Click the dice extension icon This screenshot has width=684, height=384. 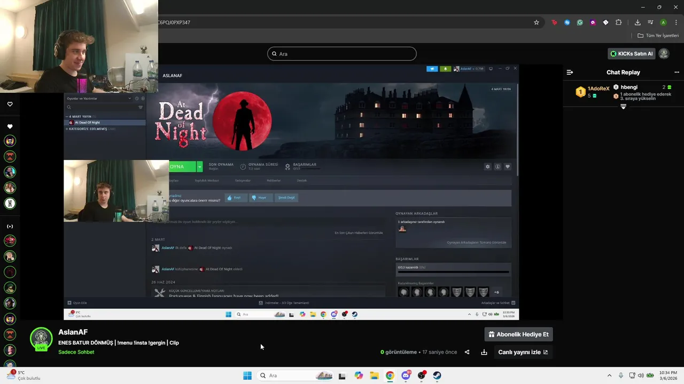[x=605, y=22]
